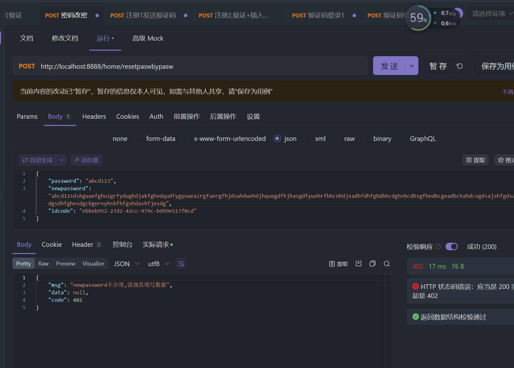Open POST 验证码登录1 tab

324,15
